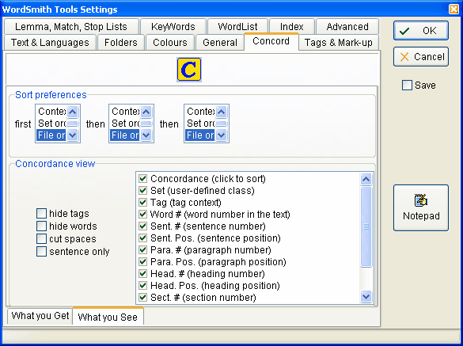Screen dimensions: 463x346
Task: Click up arrow of second sort list
Action: click(146, 112)
